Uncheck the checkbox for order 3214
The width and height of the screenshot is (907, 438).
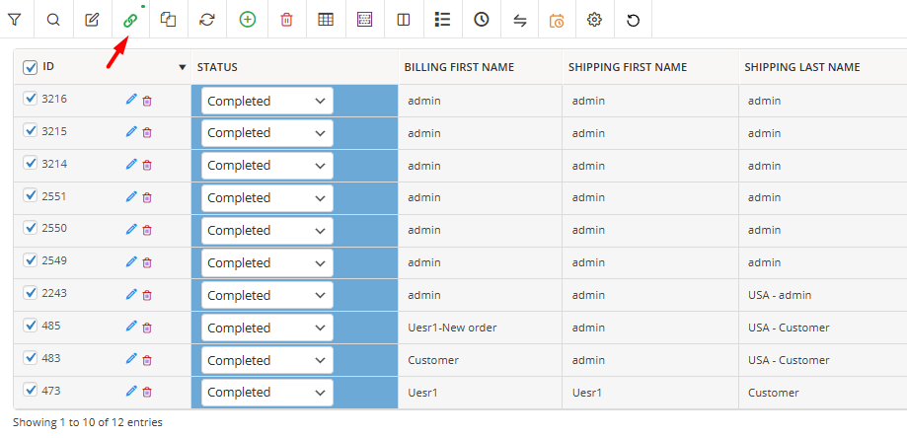30,164
